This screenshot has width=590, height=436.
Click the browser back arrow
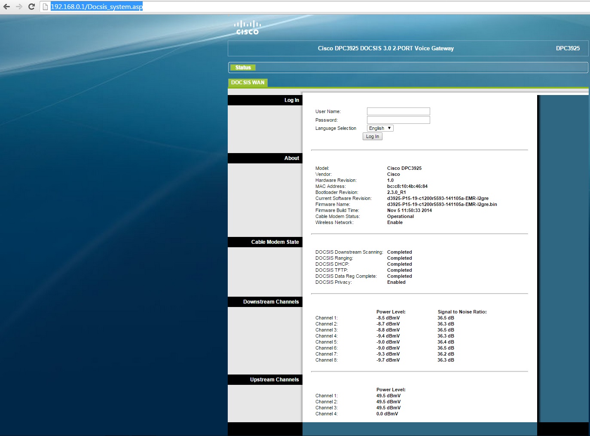coord(6,6)
